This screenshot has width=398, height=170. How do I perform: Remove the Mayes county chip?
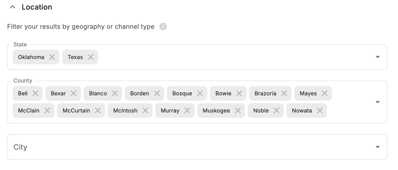(x=325, y=93)
